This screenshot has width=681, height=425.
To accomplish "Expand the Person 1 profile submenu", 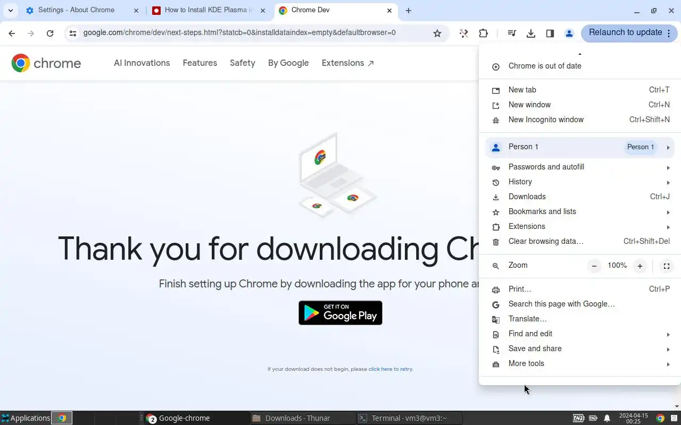I will pyautogui.click(x=580, y=147).
